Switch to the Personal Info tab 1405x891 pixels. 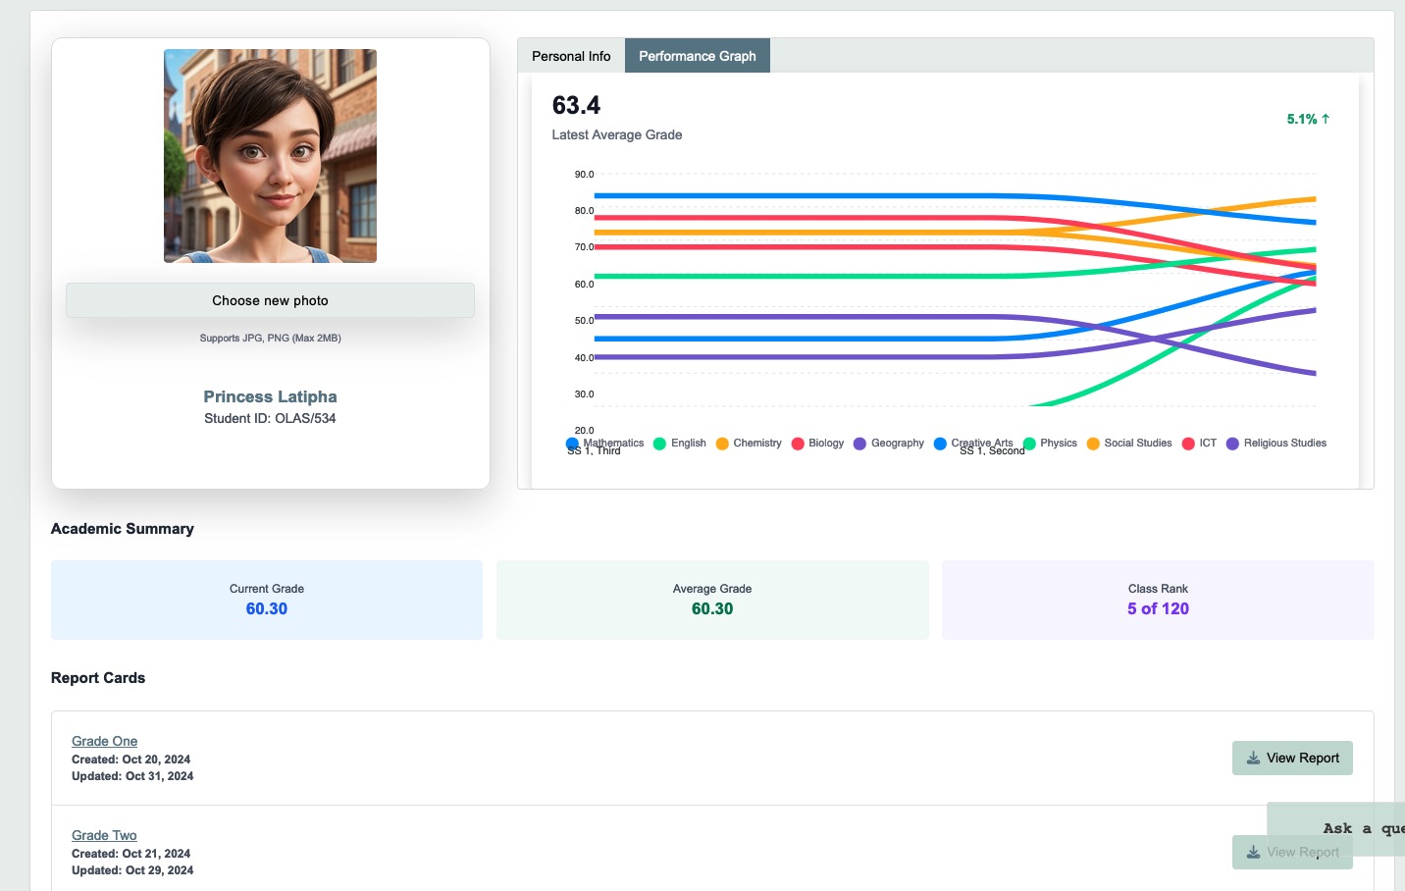pos(571,56)
